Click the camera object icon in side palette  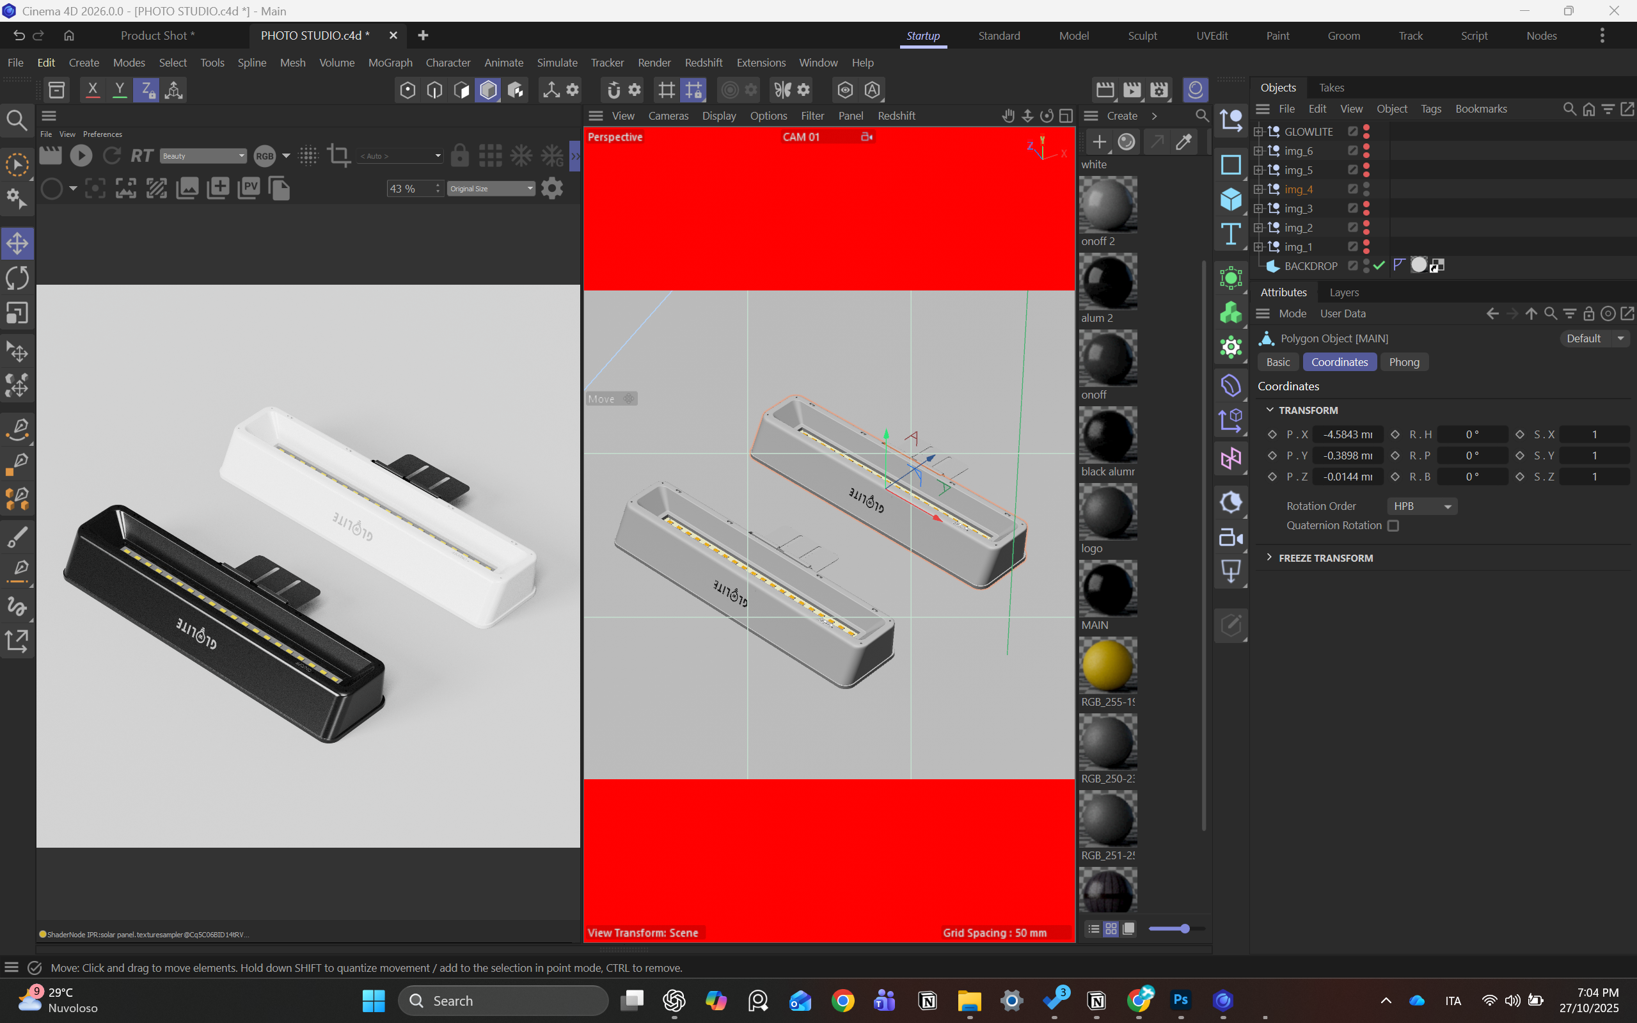pyautogui.click(x=1230, y=538)
